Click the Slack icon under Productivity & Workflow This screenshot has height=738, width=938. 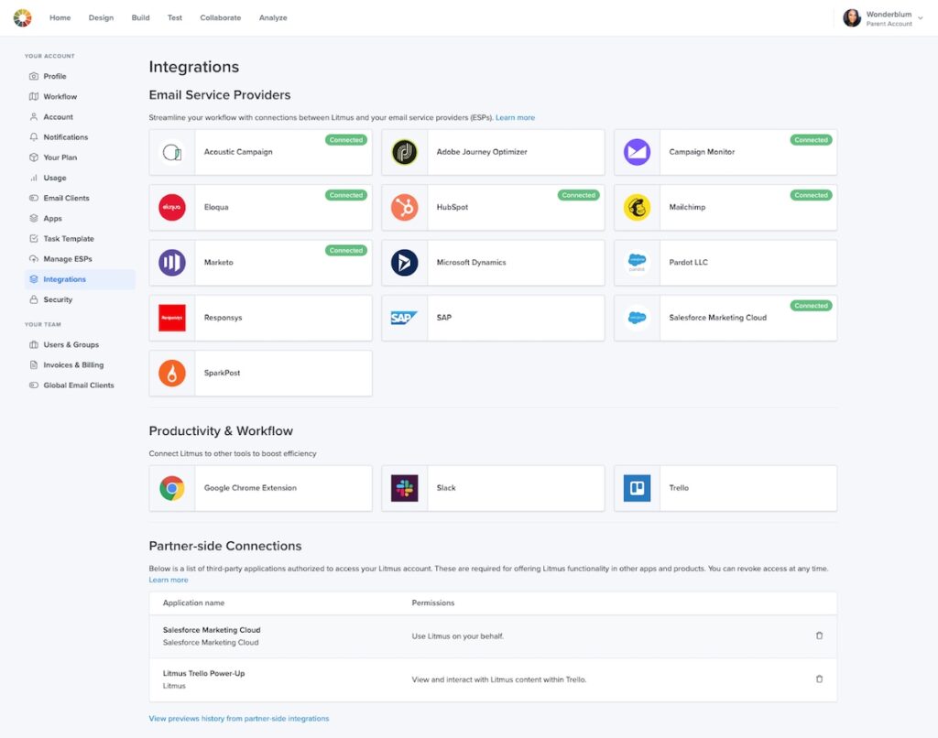(404, 487)
